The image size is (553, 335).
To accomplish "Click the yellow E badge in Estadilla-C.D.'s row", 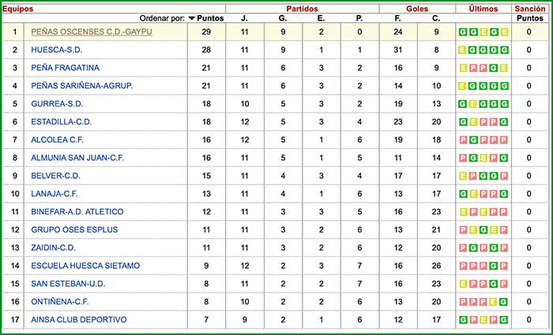I will tap(473, 121).
